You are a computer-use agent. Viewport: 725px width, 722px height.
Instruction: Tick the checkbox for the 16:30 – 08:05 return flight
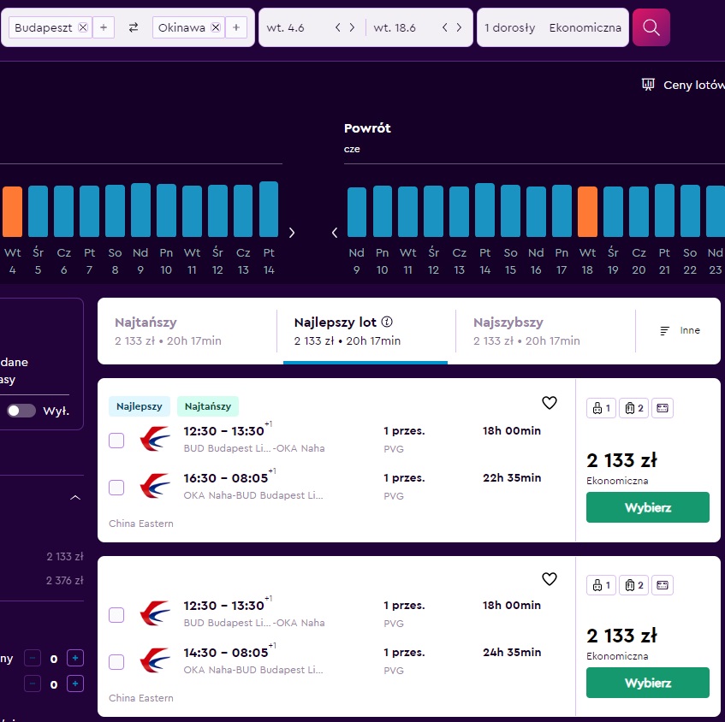click(x=116, y=488)
